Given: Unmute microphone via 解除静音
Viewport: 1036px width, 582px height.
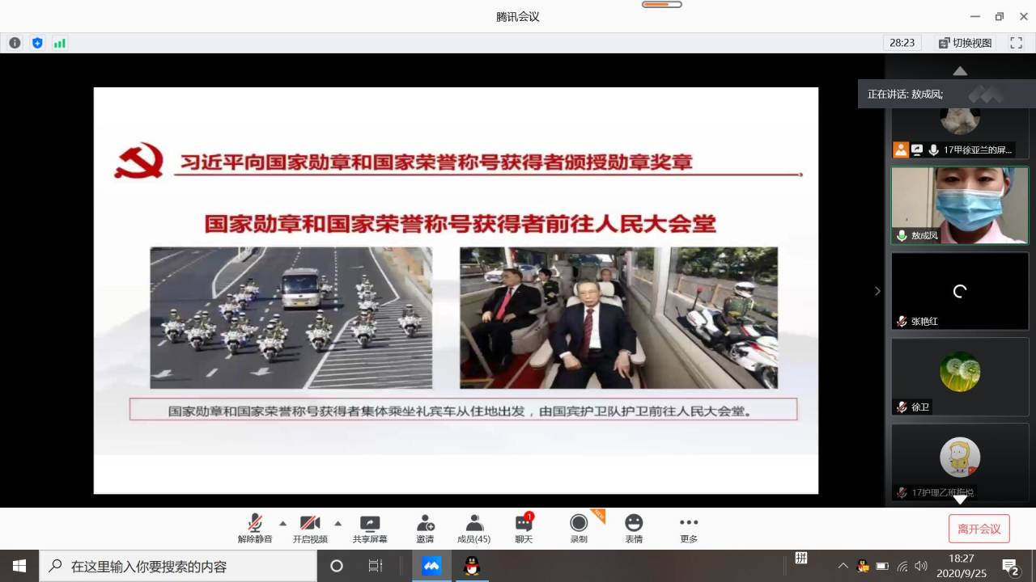Looking at the screenshot, I should (255, 529).
